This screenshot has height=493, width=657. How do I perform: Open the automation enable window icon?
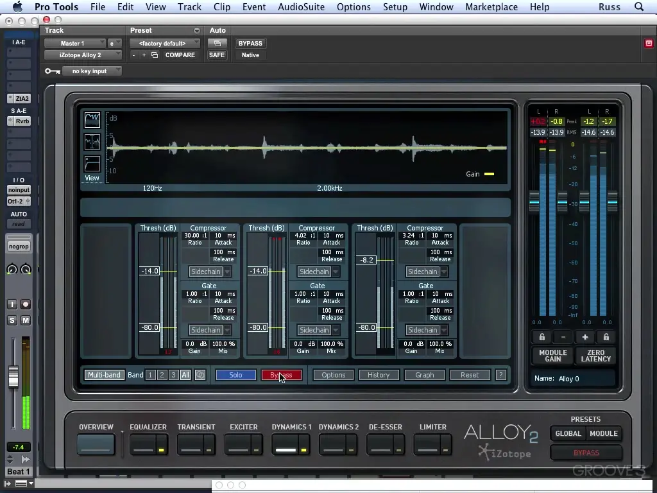(217, 43)
